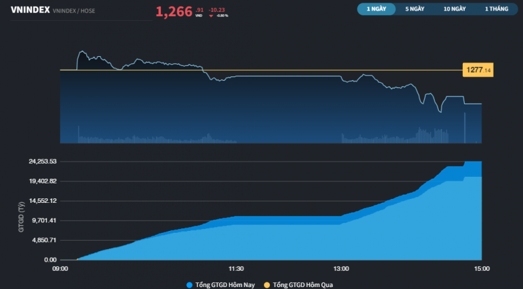Toggle the Tổng GTGD Hôm Qua series label
Screen dimensions: 523x289
(302, 284)
